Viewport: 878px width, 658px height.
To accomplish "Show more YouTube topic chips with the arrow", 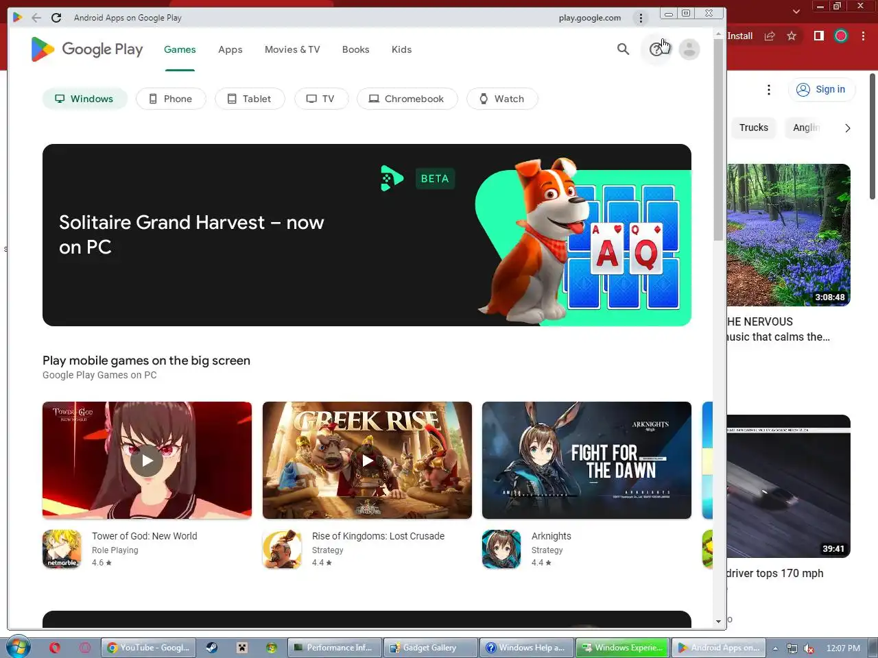I will [x=848, y=127].
